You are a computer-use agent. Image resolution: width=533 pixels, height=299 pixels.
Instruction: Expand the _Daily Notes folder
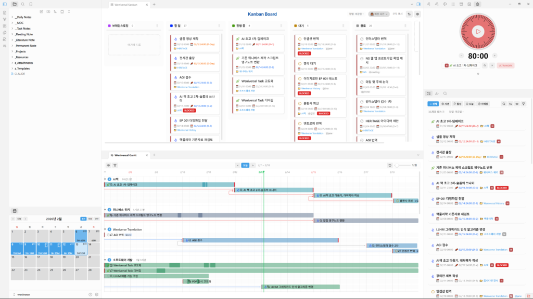12,17
